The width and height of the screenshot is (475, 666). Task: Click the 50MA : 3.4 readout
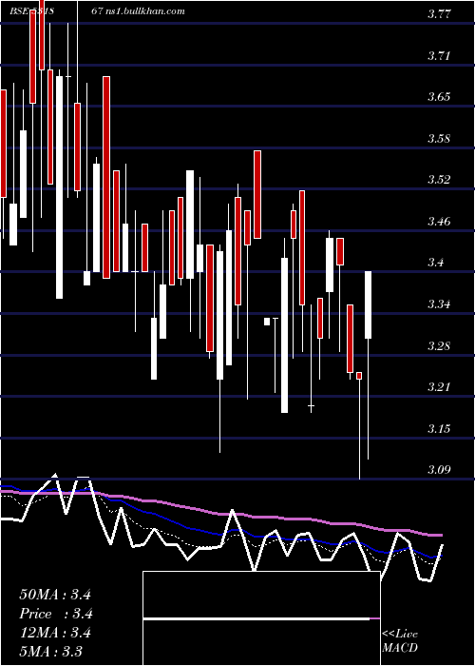point(55,595)
